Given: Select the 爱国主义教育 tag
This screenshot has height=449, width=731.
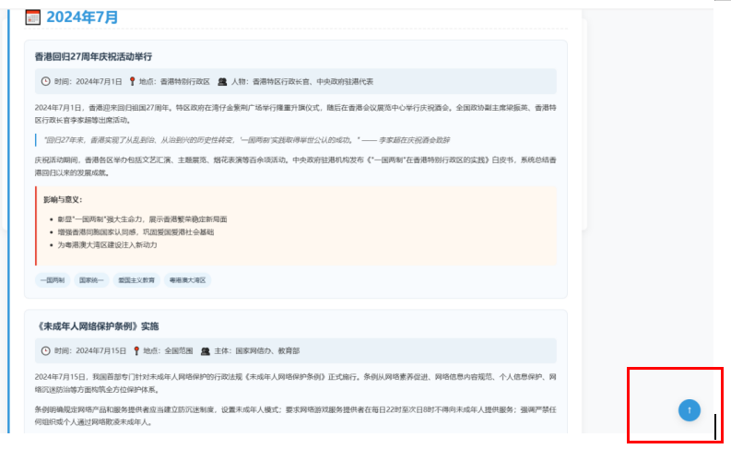Looking at the screenshot, I should (136, 280).
